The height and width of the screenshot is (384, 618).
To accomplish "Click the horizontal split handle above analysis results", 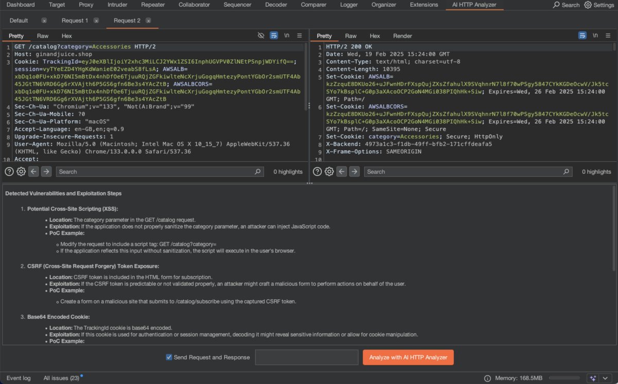I will click(309, 183).
